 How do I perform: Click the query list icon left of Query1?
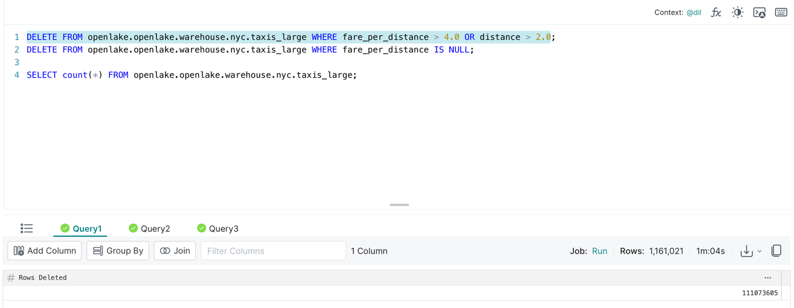click(27, 228)
